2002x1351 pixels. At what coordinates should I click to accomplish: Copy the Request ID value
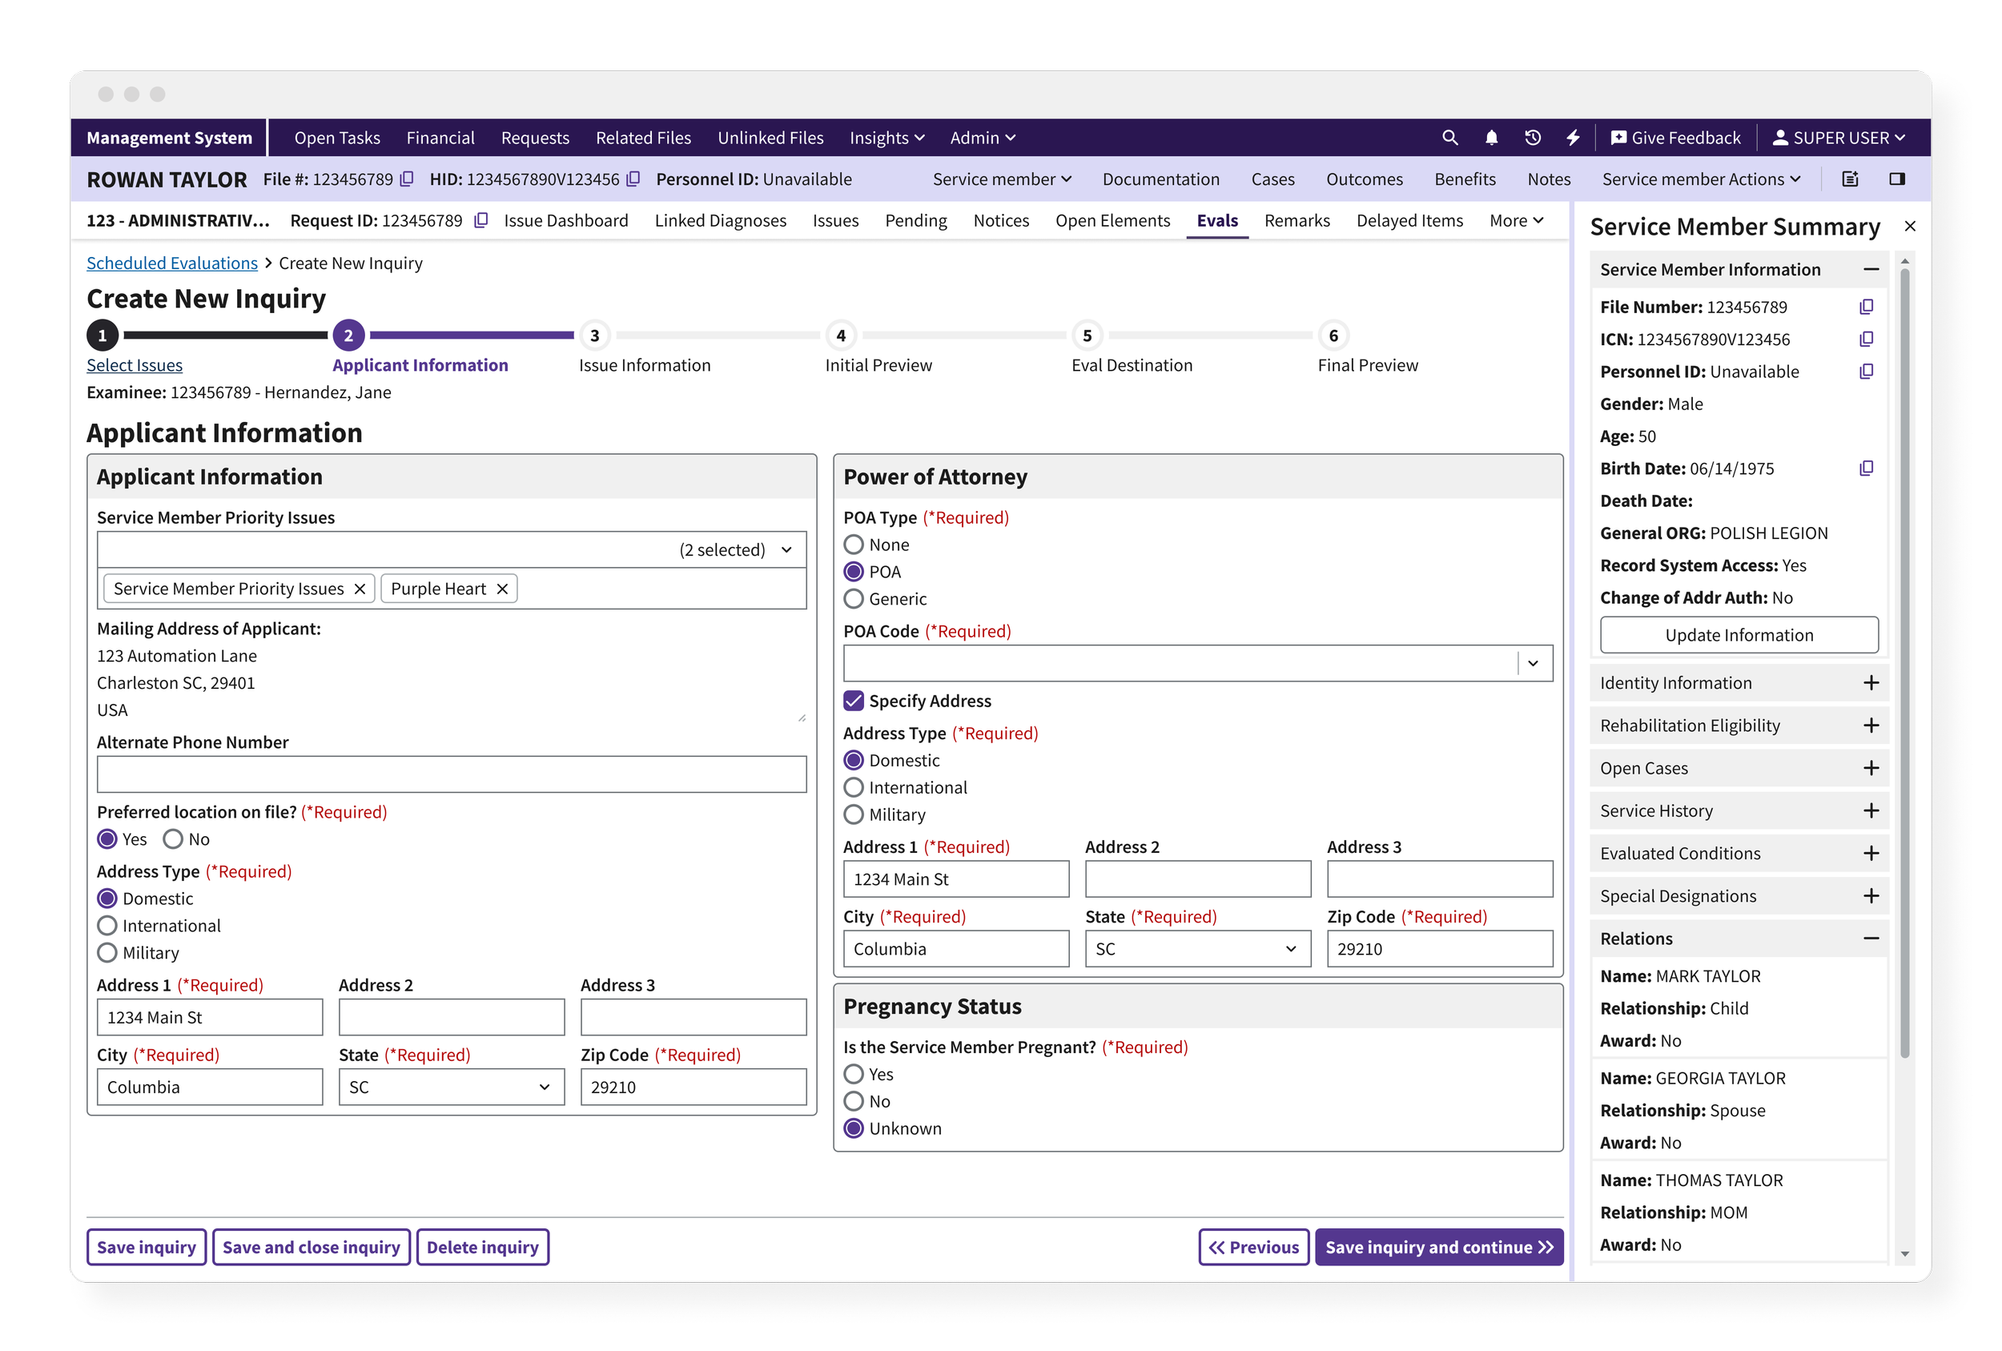coord(481,220)
